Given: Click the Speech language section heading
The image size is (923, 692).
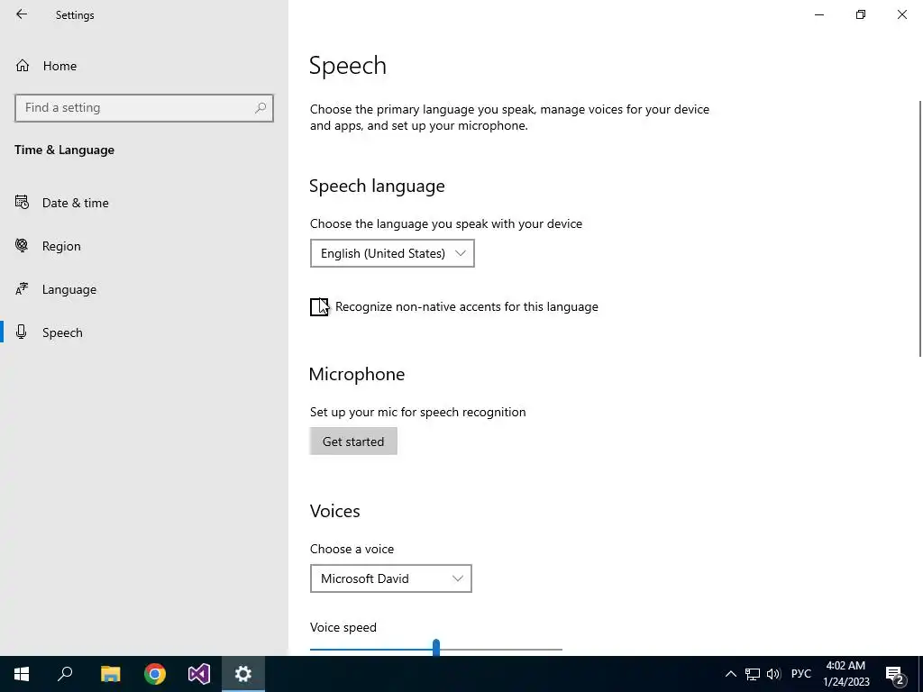Looking at the screenshot, I should pos(378,186).
